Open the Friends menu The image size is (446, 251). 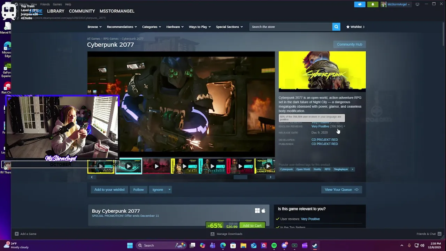point(45,4)
